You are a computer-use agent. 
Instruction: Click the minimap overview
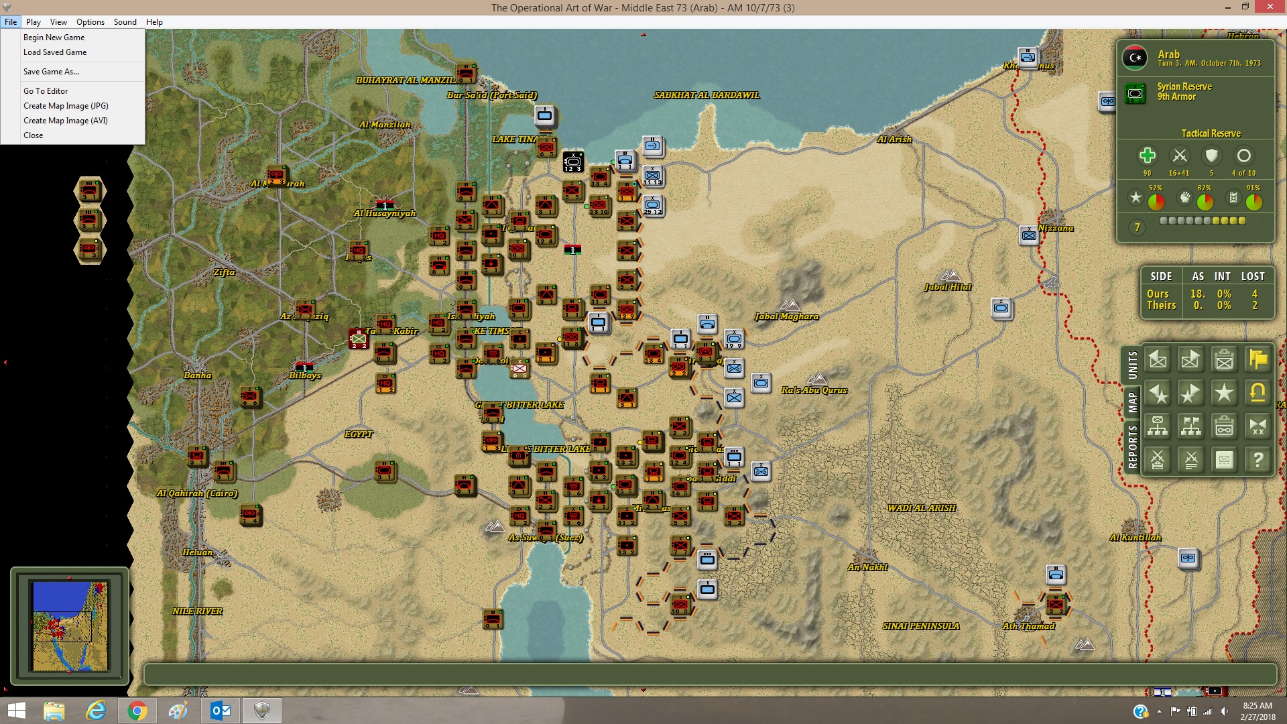70,626
